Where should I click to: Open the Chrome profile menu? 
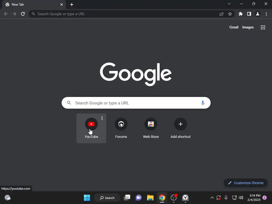coord(258,14)
